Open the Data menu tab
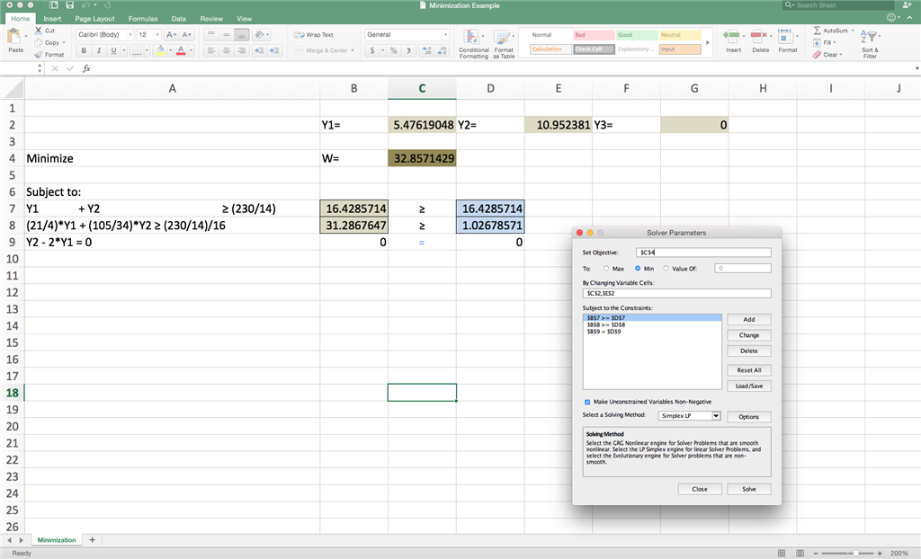Viewport: 921px width, 559px height. [x=178, y=18]
